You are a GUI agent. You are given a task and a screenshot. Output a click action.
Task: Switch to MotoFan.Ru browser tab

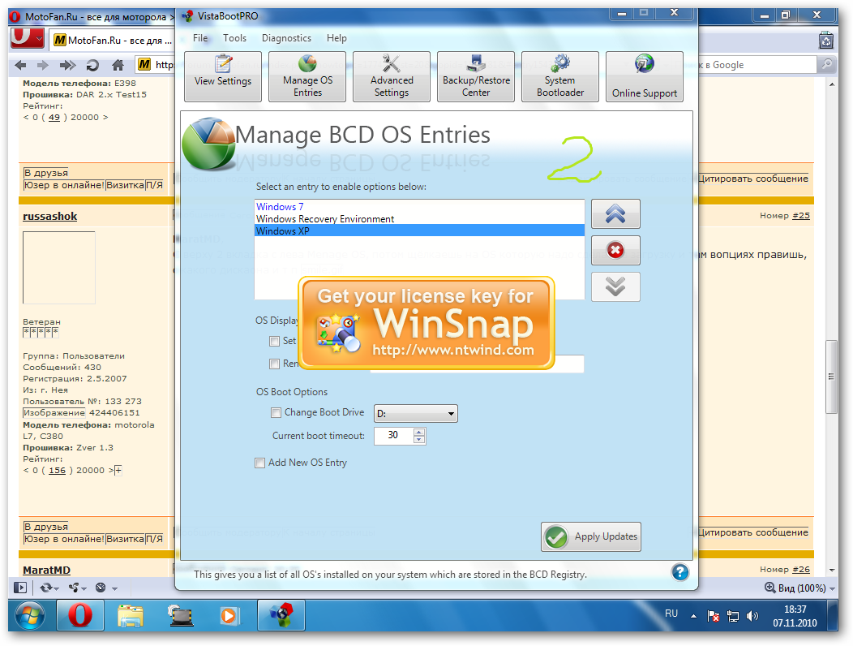pos(114,40)
